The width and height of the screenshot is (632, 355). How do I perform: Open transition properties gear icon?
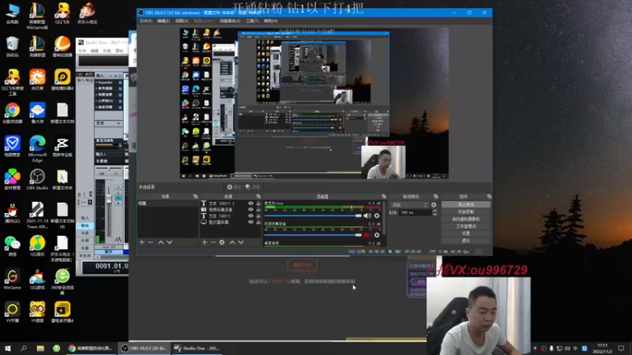(434, 205)
